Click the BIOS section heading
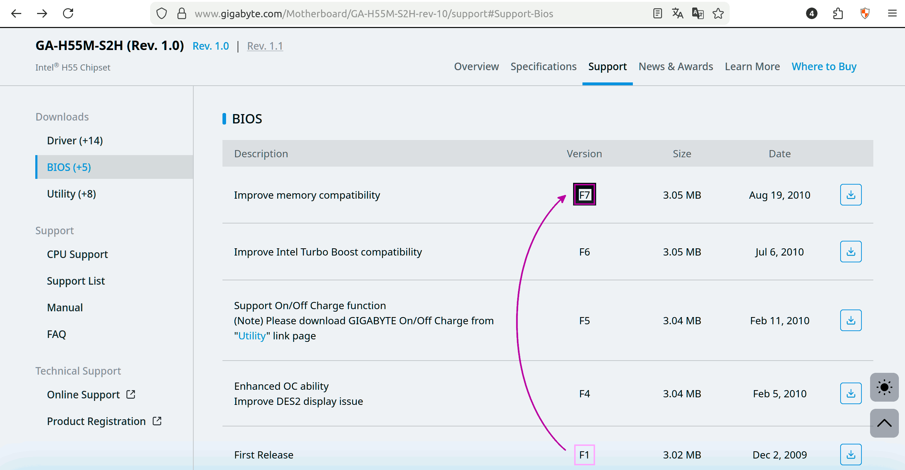The height and width of the screenshot is (470, 905). 247,119
